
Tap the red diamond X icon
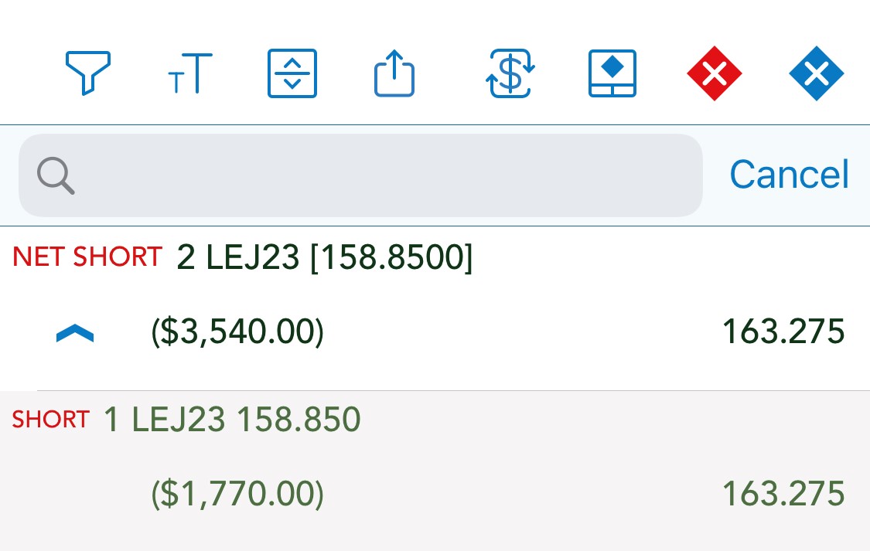714,73
